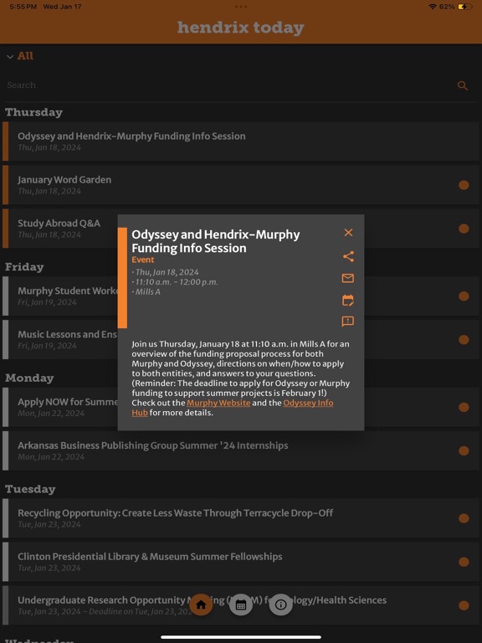Tap the Event category label in popup
Screen dimensions: 482x643
pyautogui.click(x=142, y=260)
